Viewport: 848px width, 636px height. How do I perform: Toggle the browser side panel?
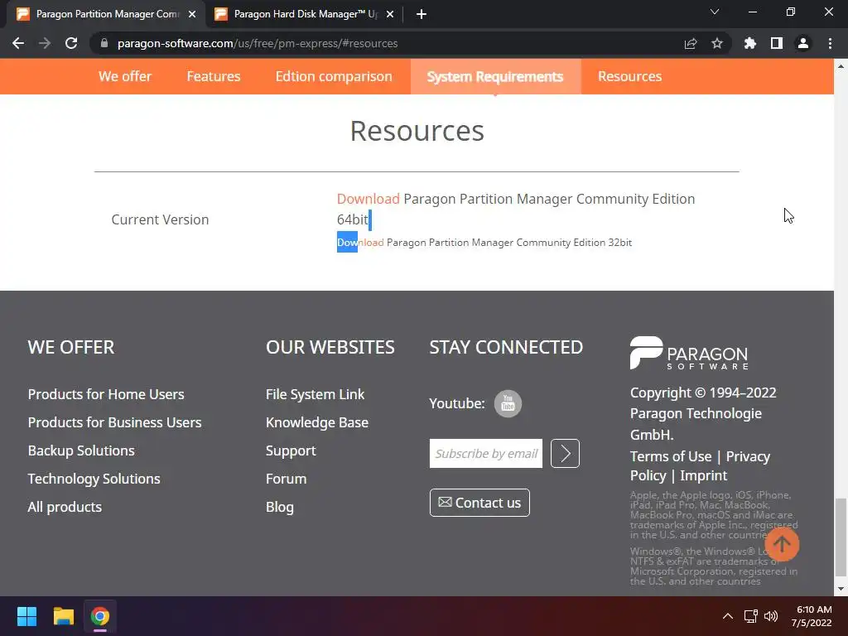pos(777,43)
